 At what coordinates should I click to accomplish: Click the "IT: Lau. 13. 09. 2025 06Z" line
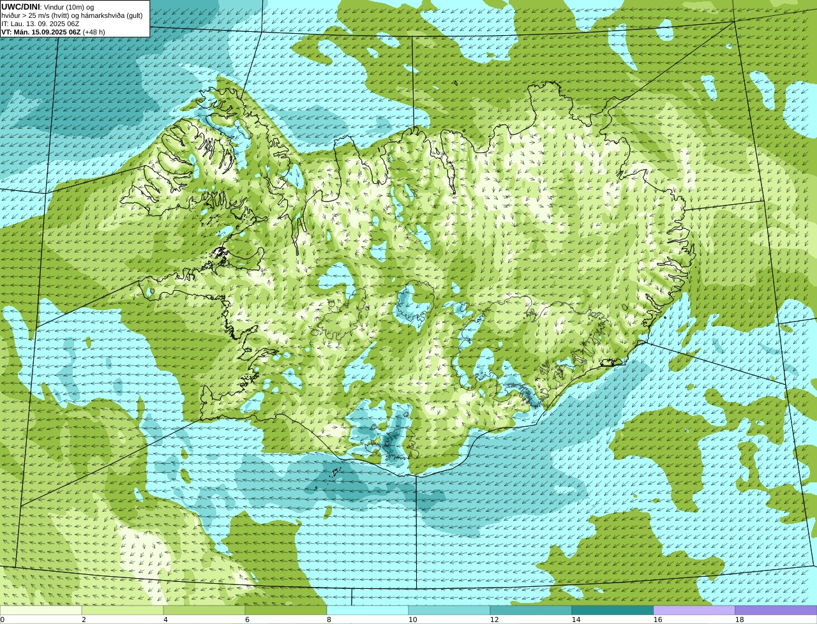click(40, 24)
